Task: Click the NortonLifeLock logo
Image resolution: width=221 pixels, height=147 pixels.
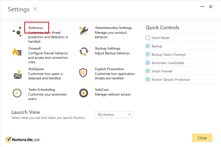Action: tap(23, 139)
